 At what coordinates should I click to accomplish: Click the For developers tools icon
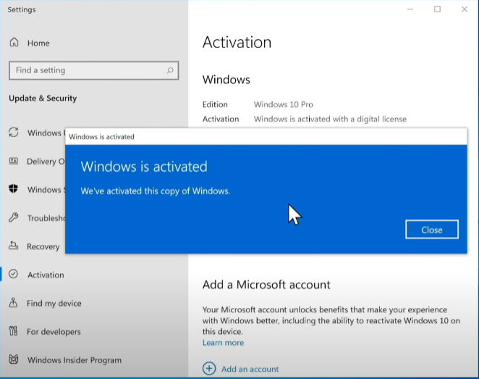[x=13, y=330]
